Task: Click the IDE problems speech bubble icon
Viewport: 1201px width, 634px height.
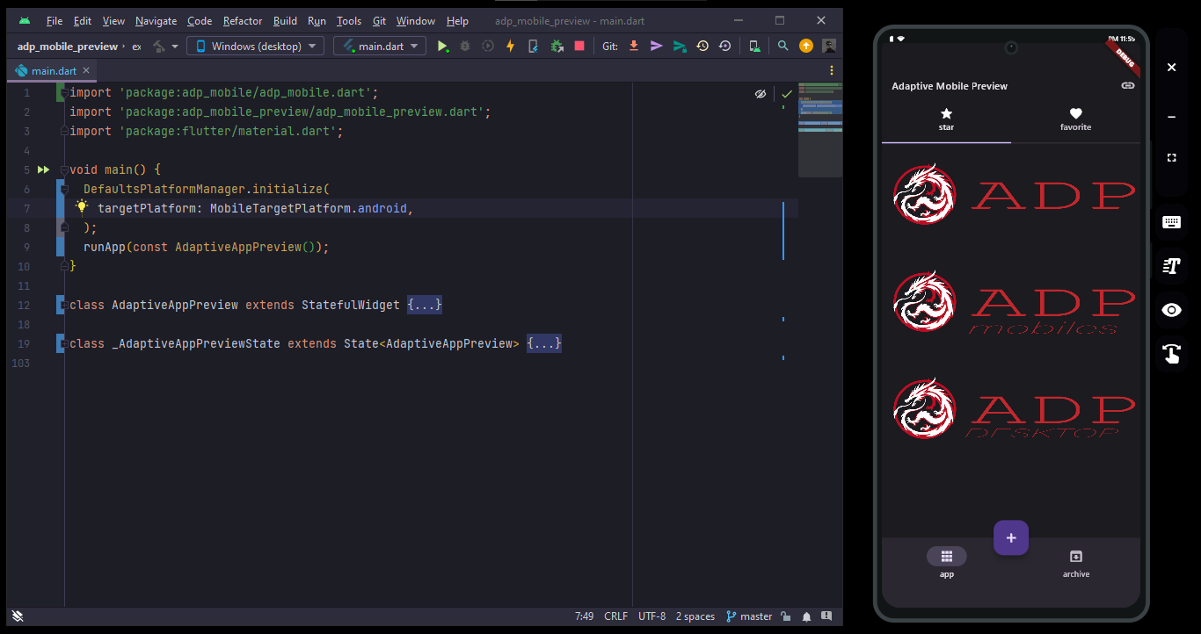Action: [828, 616]
